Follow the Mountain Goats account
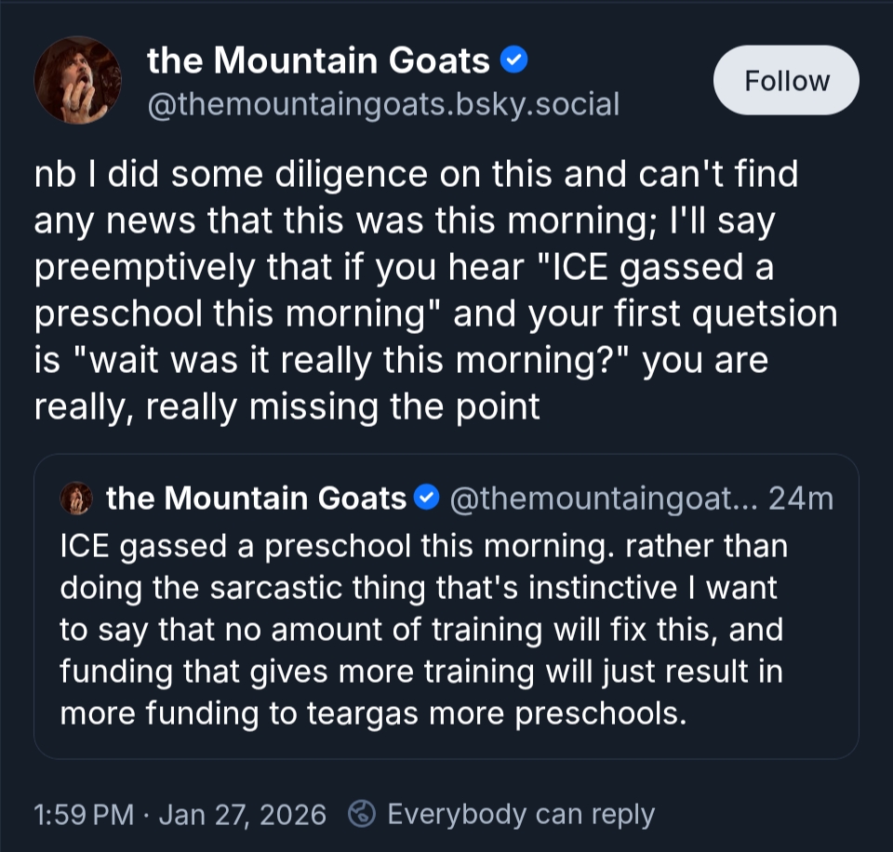893x852 pixels. [786, 81]
